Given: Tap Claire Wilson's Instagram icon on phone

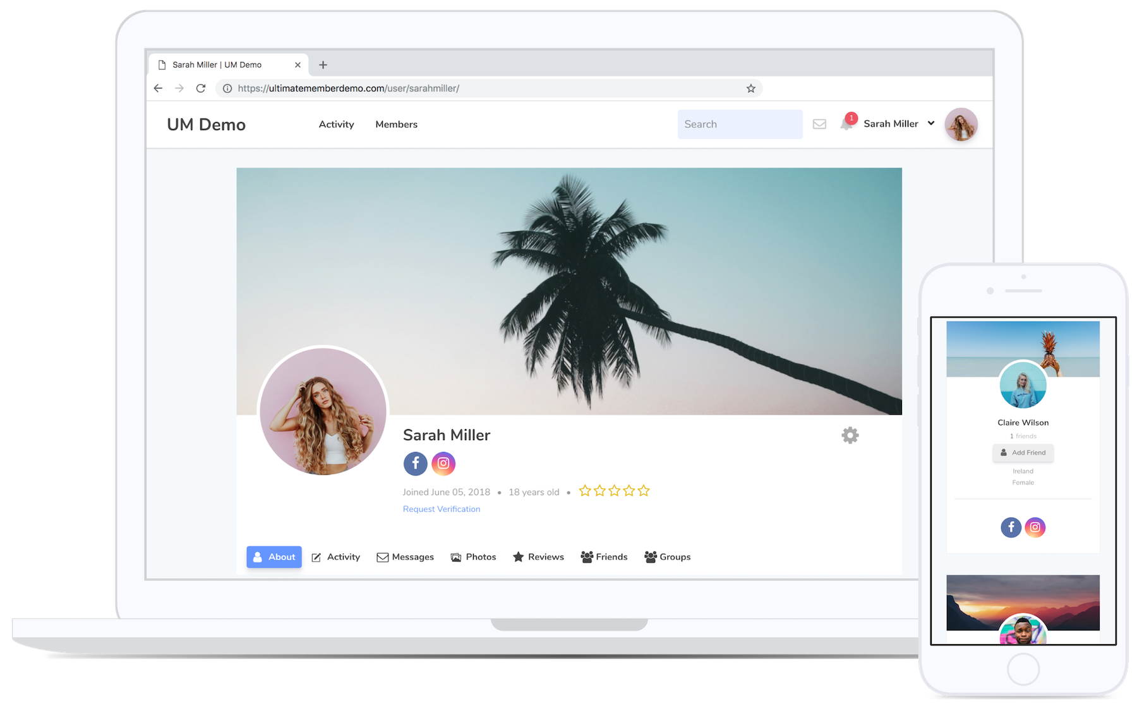Looking at the screenshot, I should pos(1035,527).
